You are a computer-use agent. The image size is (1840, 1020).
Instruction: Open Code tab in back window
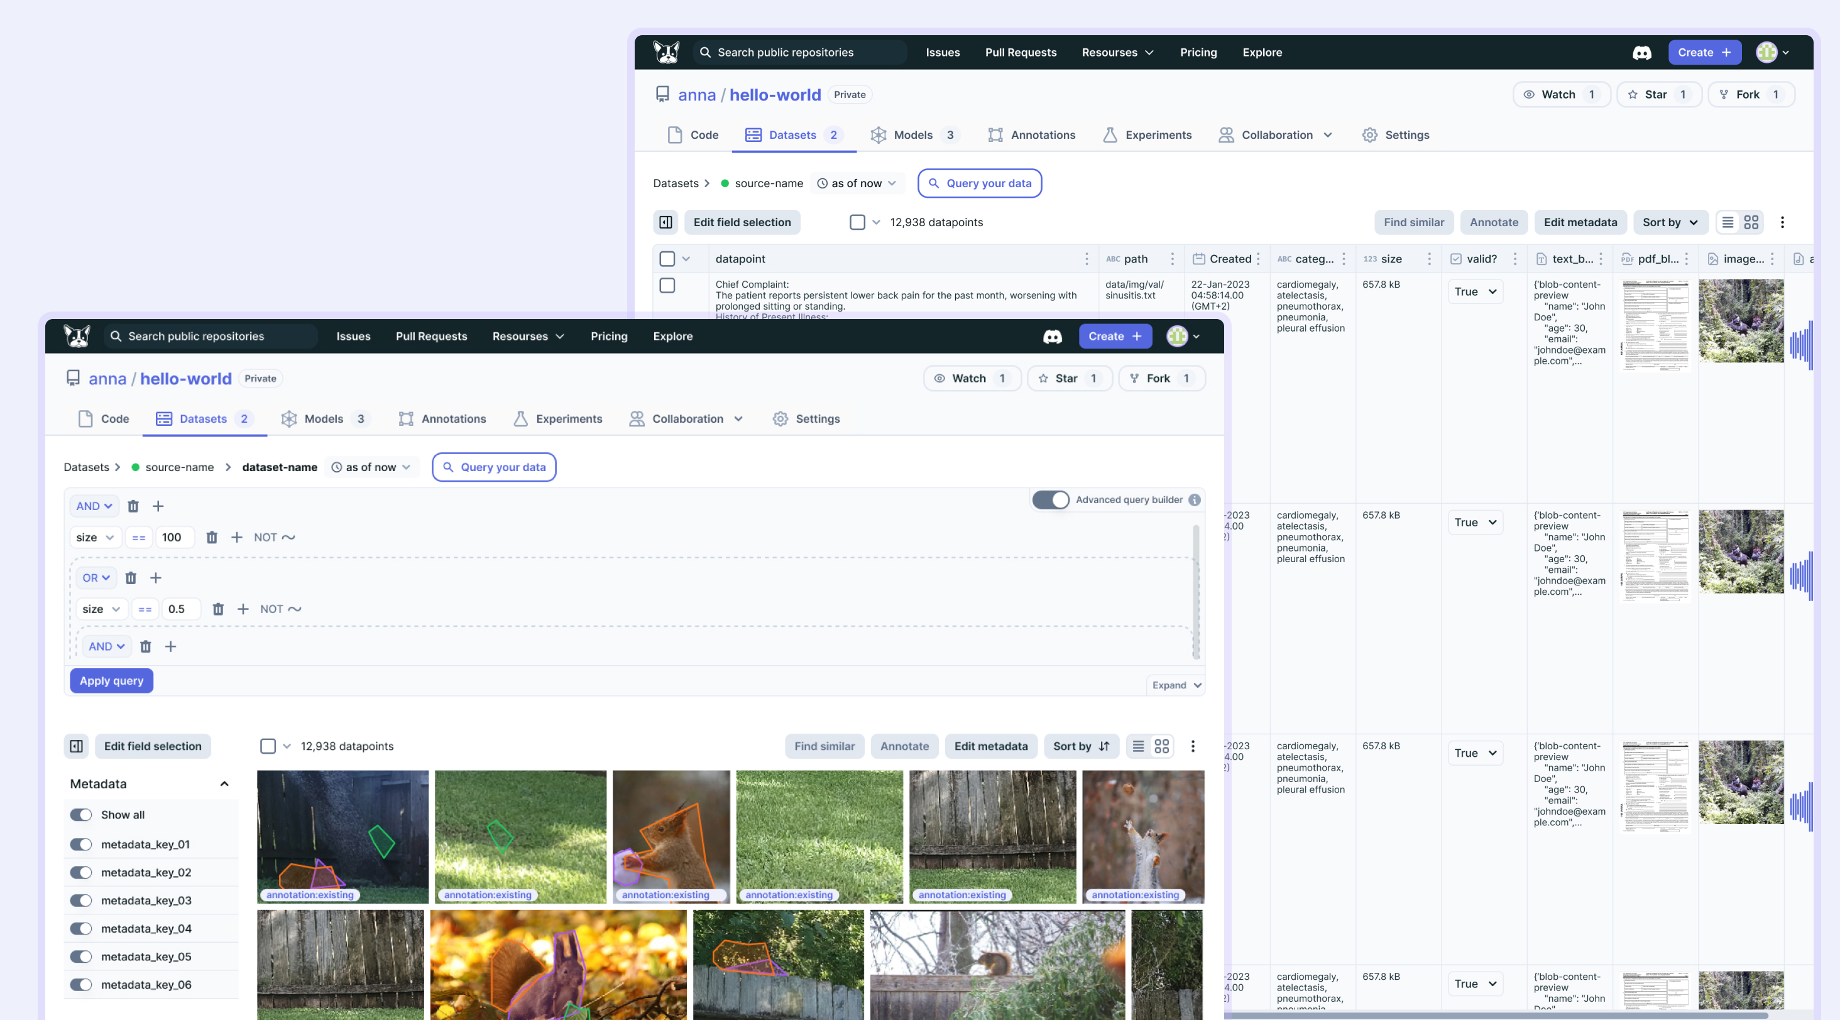click(x=693, y=135)
